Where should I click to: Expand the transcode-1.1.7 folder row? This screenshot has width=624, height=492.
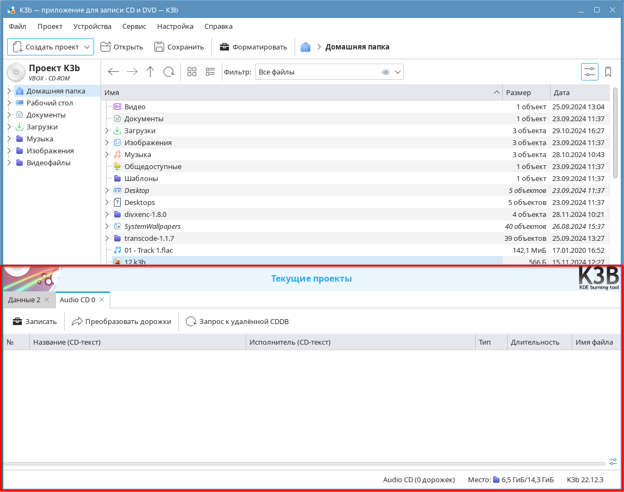(107, 238)
